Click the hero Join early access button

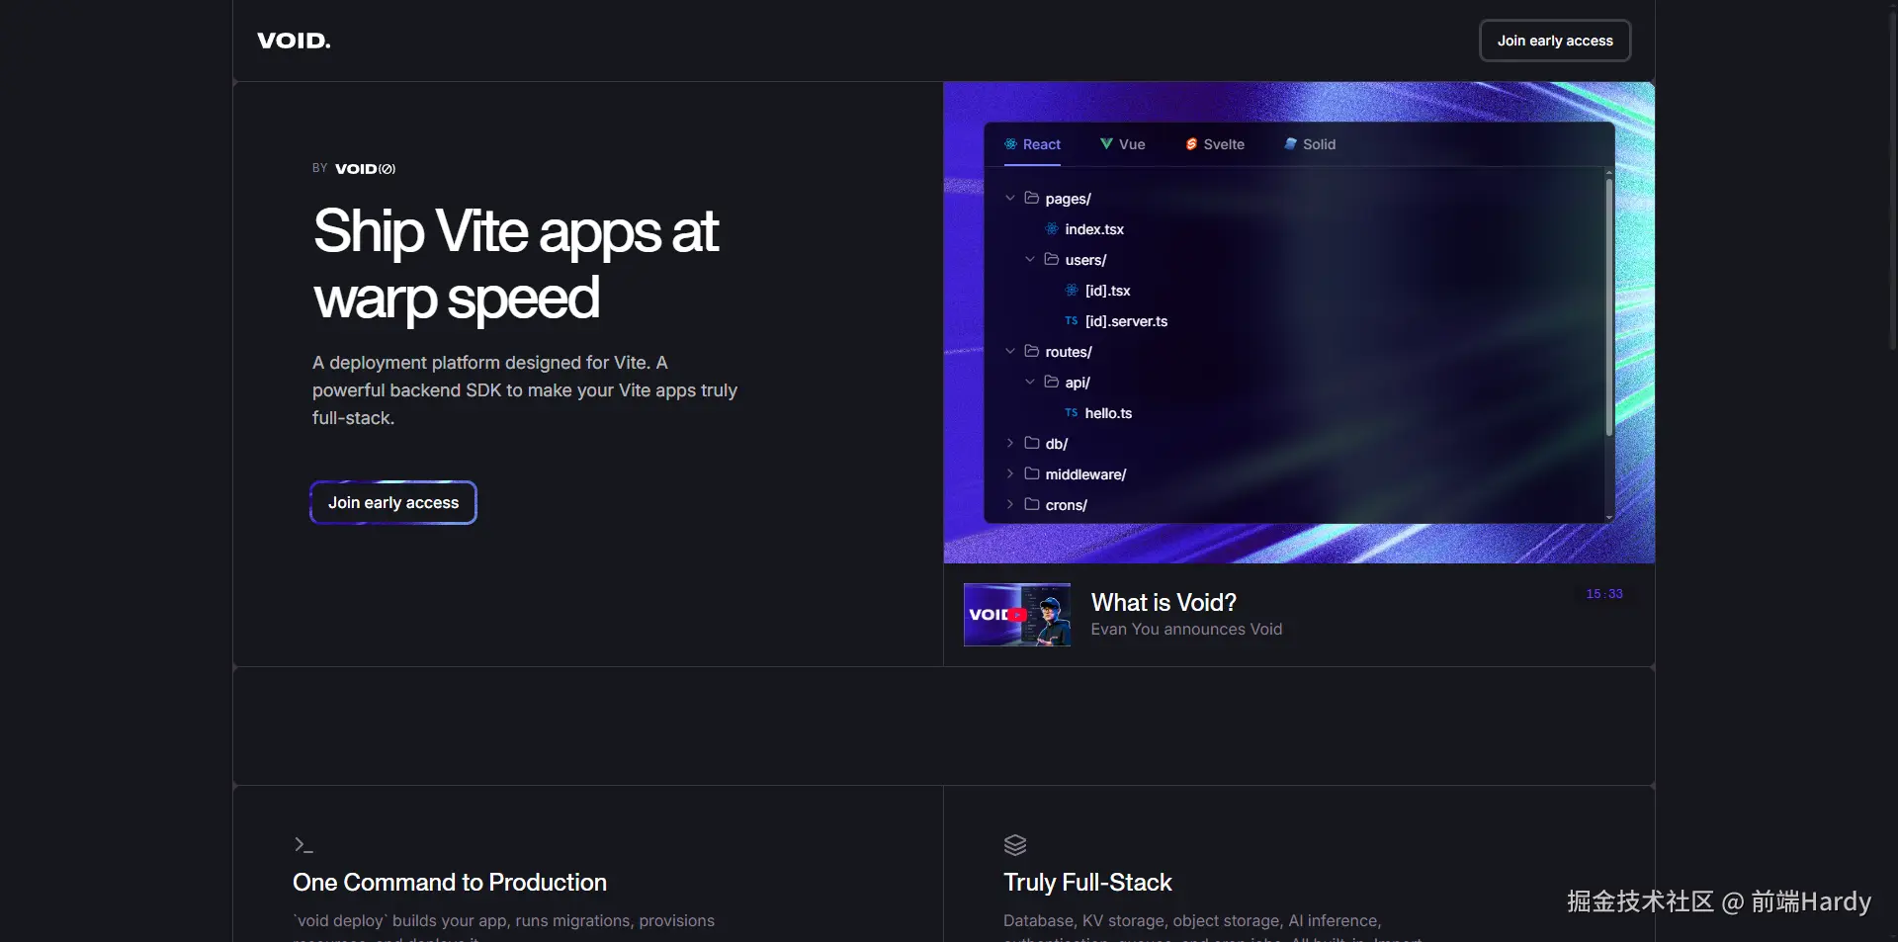pos(393,502)
